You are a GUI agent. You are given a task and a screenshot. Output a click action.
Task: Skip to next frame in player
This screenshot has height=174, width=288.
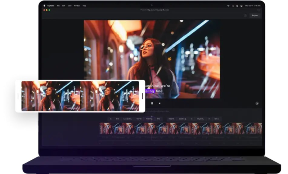[x=160, y=103]
